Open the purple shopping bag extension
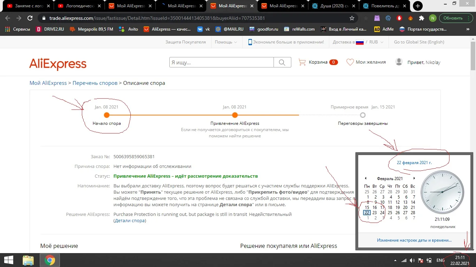Screen dimensions: 476x267 pyautogui.click(x=377, y=18)
